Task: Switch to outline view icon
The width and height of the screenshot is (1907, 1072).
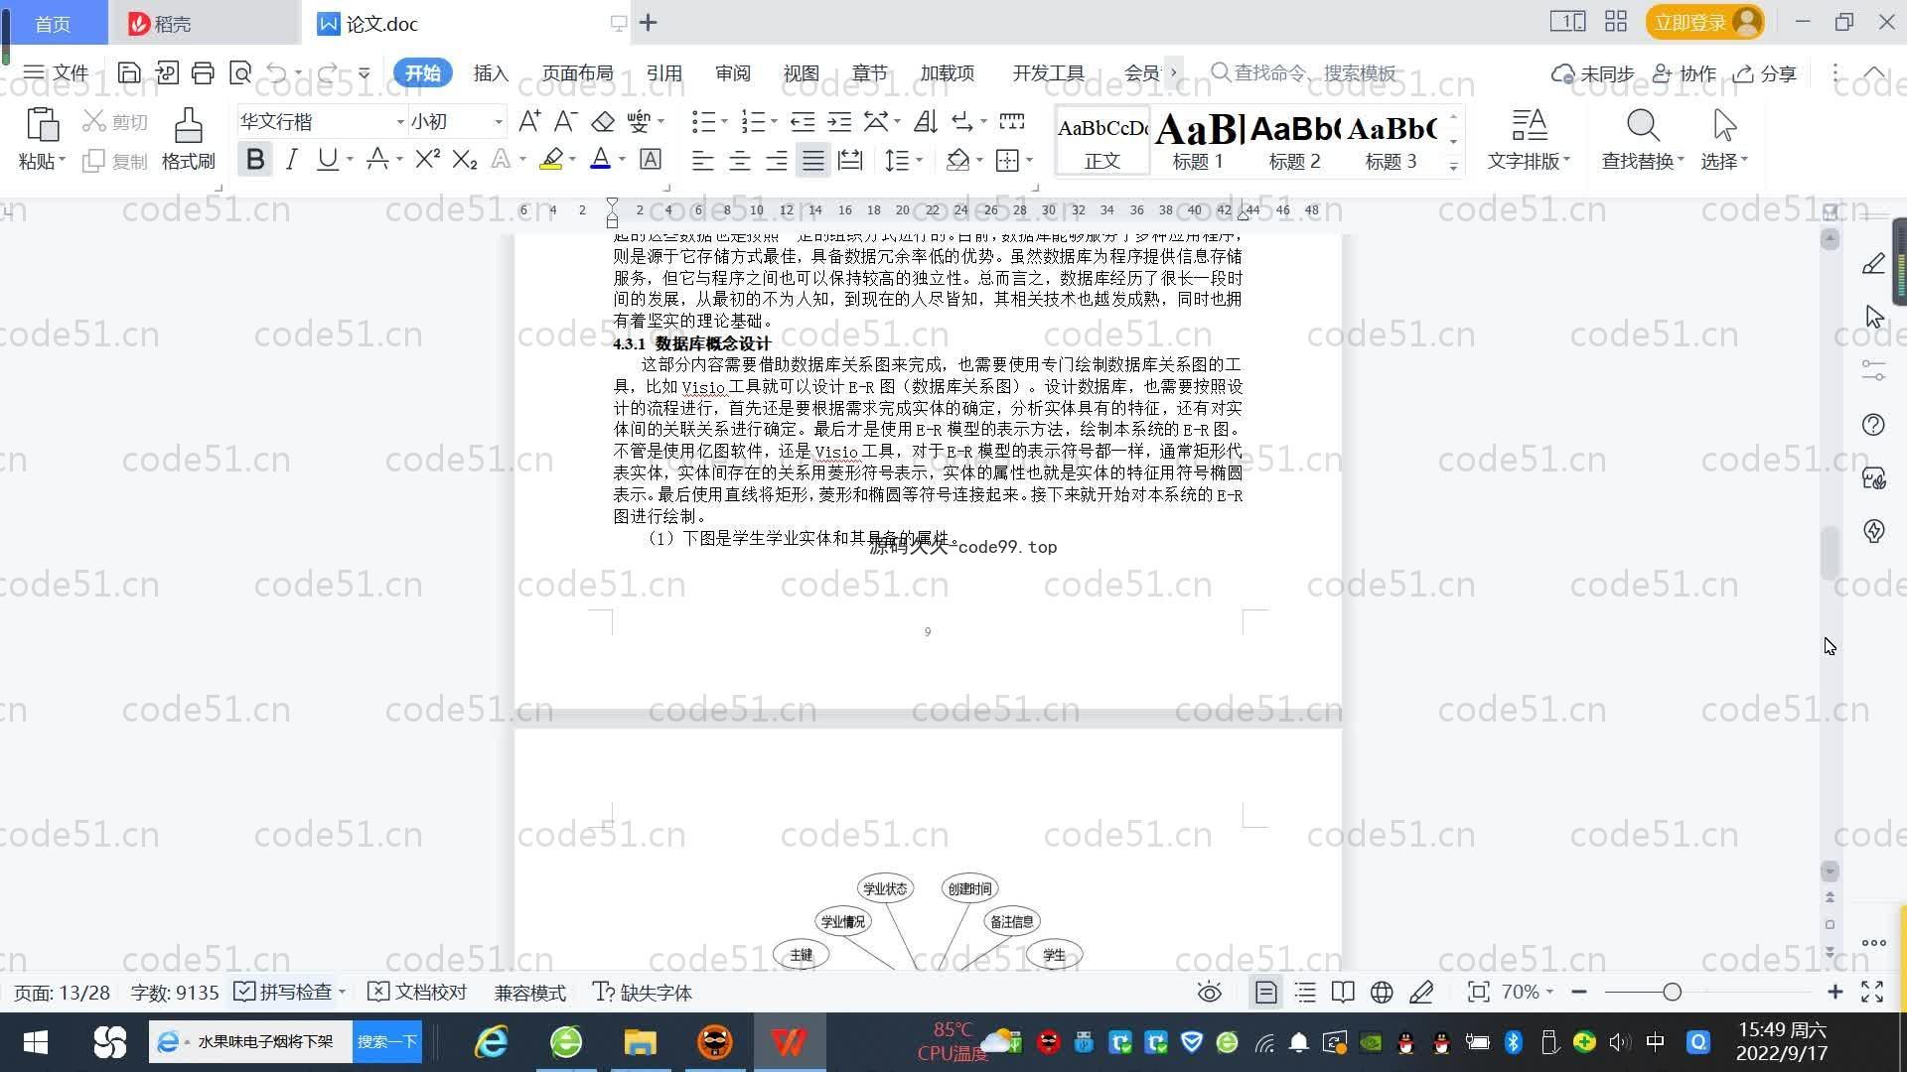Action: [x=1305, y=992]
